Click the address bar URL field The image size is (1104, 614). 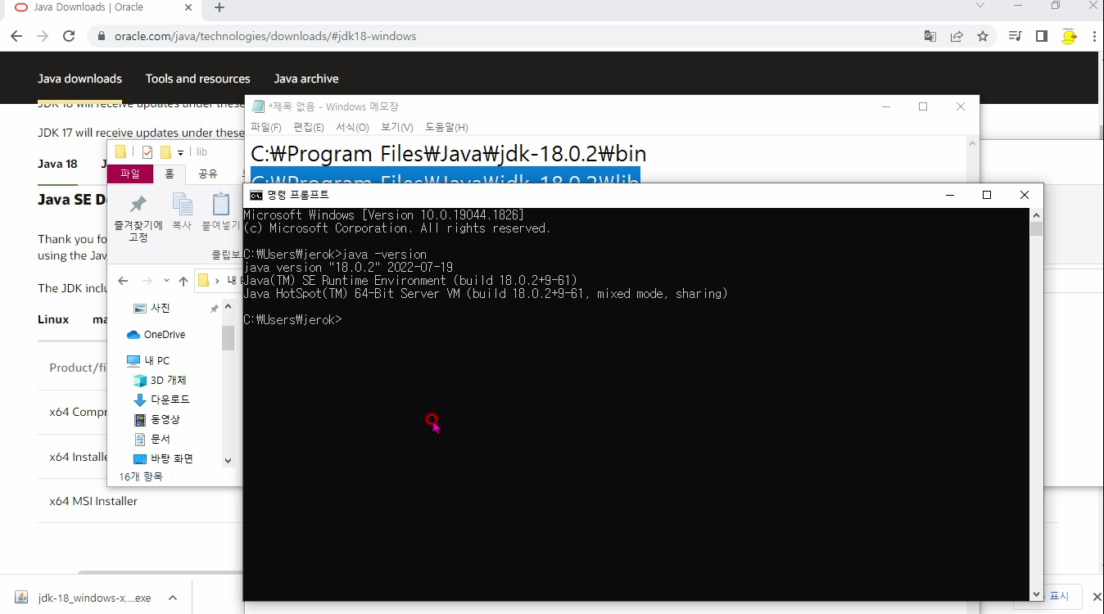[508, 36]
